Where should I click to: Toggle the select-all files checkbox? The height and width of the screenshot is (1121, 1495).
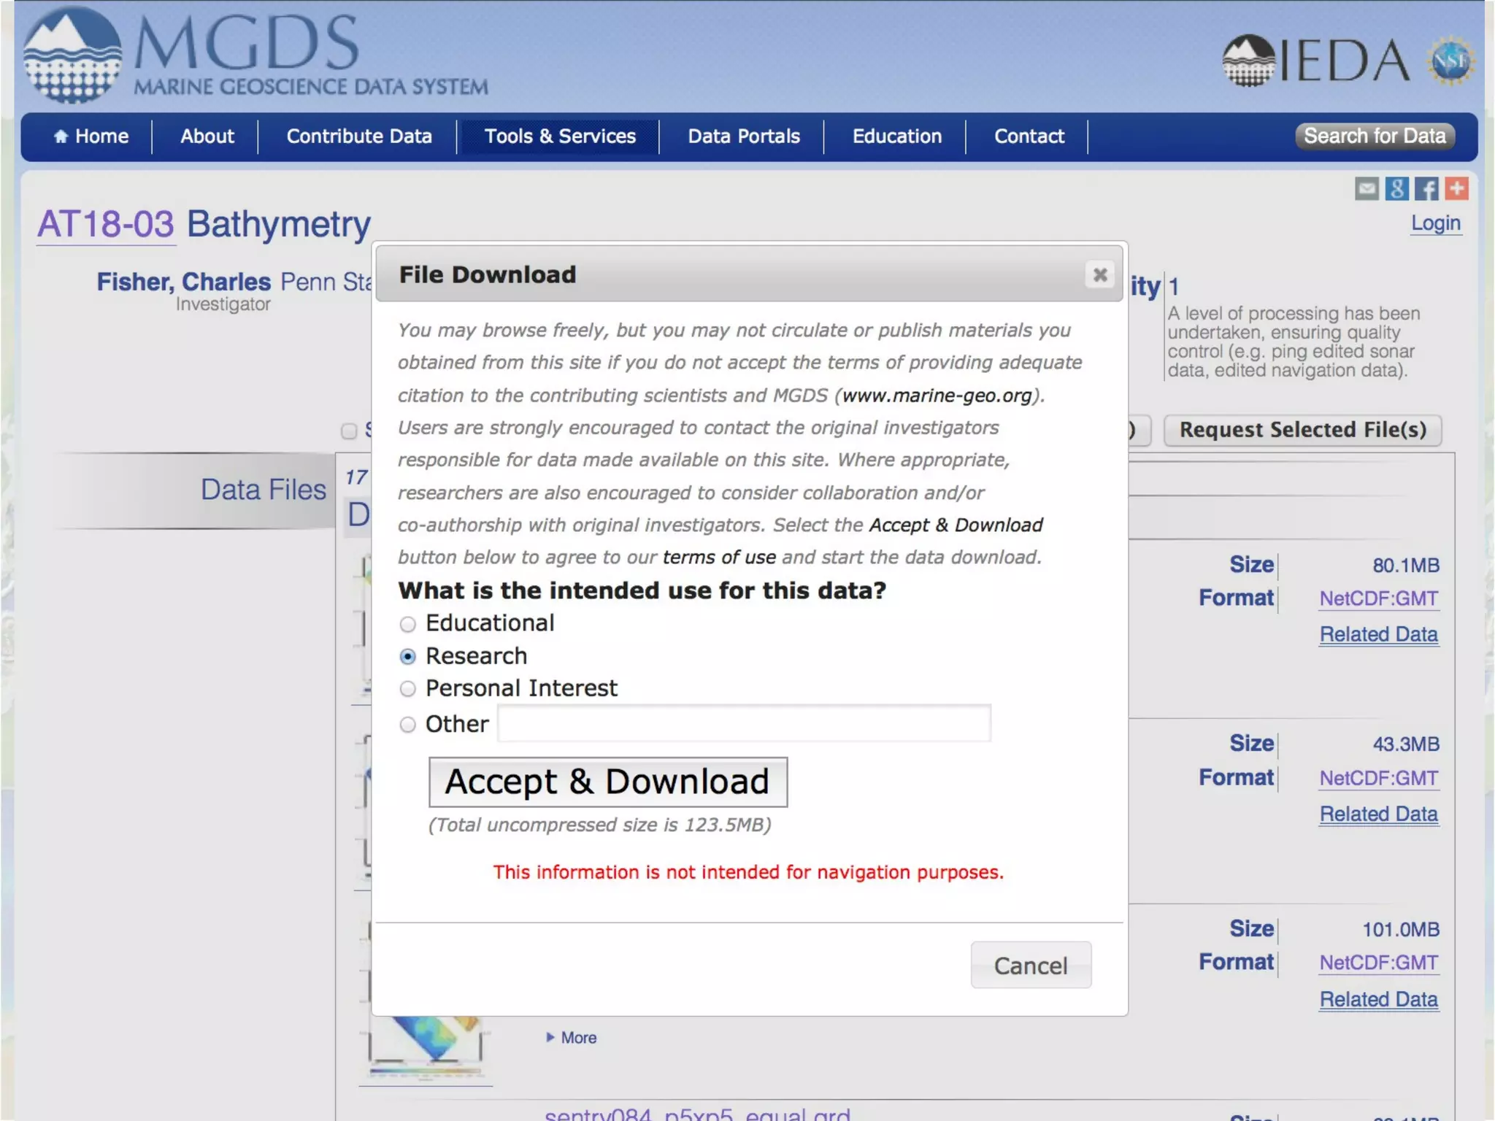349,431
